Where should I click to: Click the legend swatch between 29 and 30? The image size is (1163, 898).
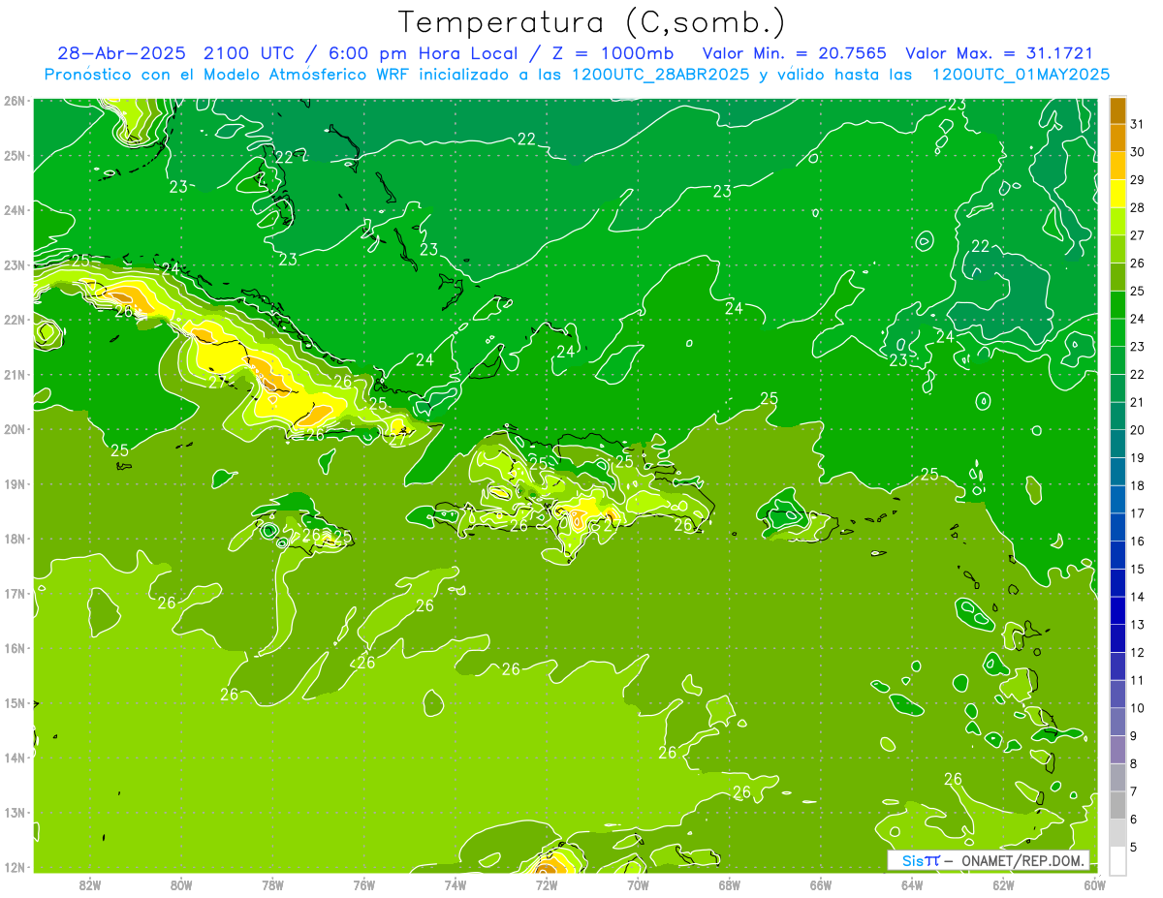click(1117, 167)
